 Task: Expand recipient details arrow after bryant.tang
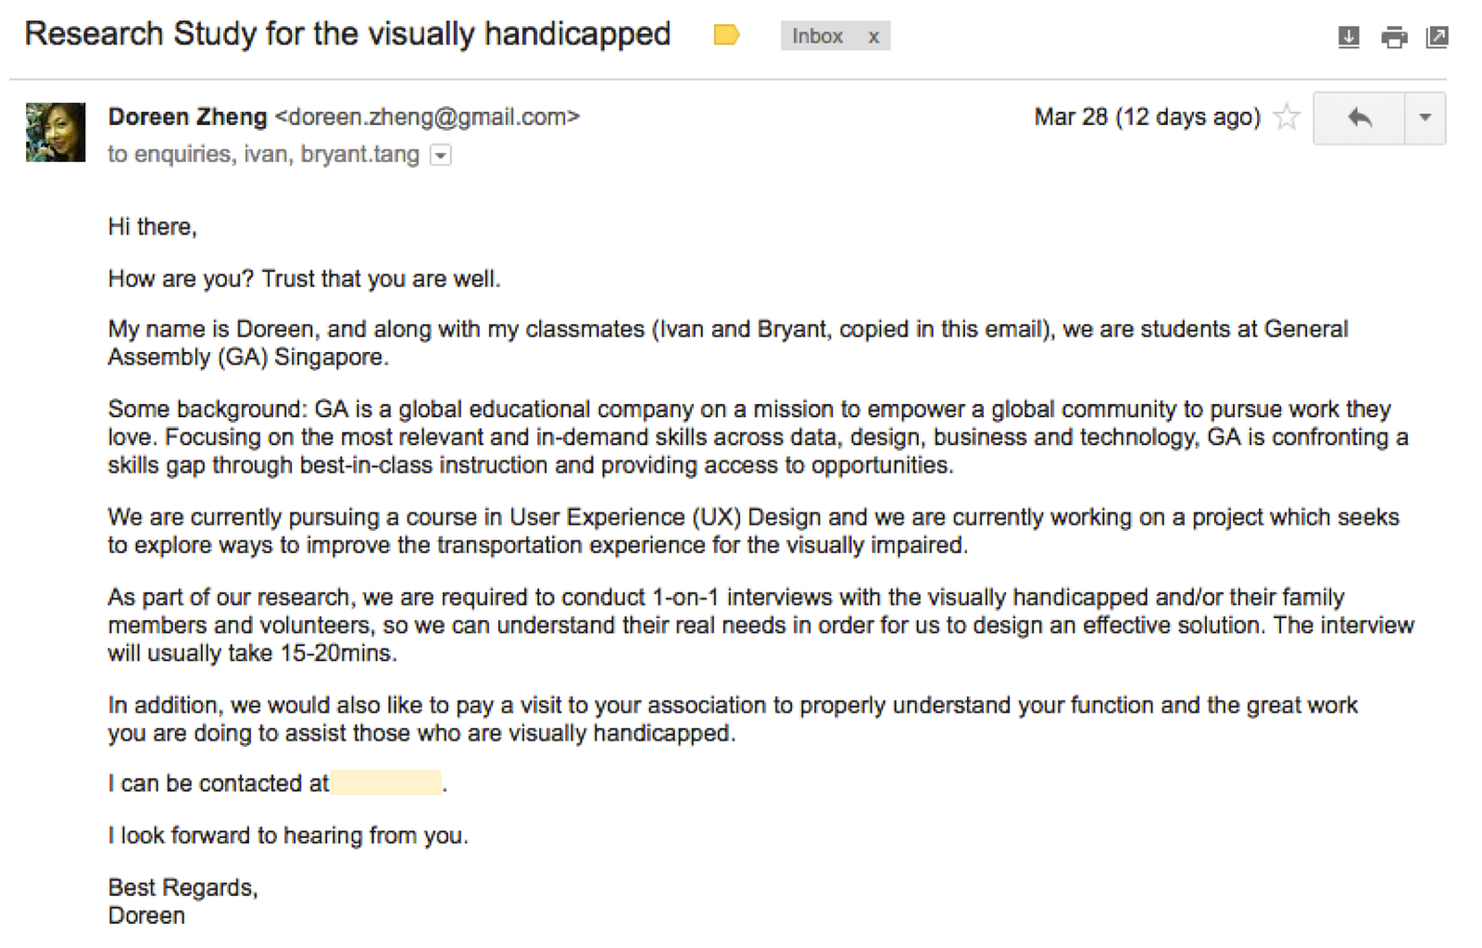coord(441,156)
